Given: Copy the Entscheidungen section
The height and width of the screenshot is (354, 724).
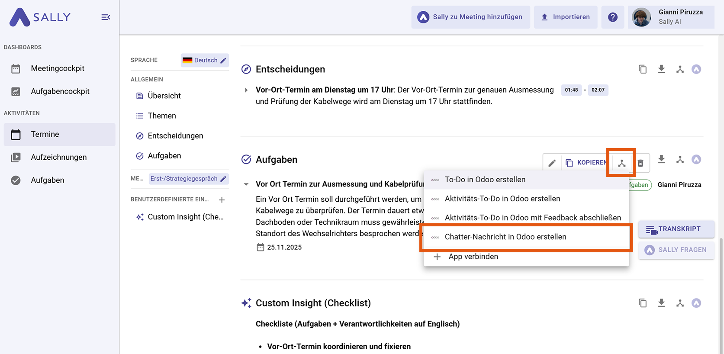Looking at the screenshot, I should tap(643, 69).
